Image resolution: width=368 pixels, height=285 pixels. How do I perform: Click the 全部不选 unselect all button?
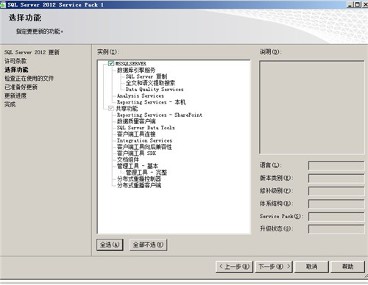tap(148, 245)
